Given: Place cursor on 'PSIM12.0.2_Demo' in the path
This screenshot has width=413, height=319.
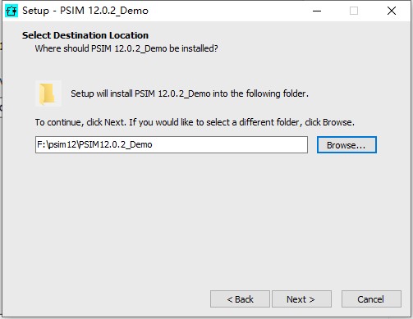Looking at the screenshot, I should [x=115, y=144].
